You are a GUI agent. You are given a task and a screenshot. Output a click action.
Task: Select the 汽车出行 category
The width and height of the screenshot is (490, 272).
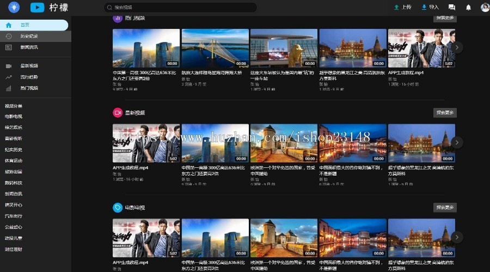[x=14, y=216]
